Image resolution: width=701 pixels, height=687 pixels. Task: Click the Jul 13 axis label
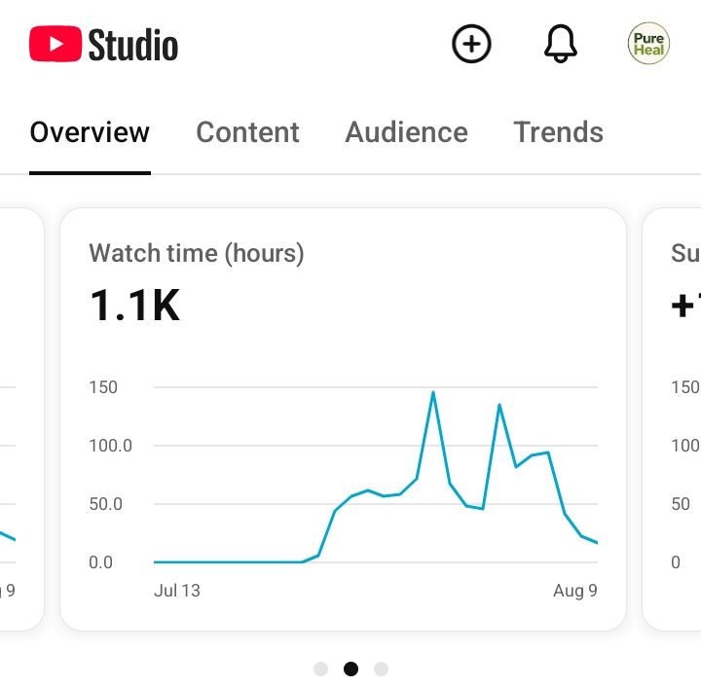(177, 591)
